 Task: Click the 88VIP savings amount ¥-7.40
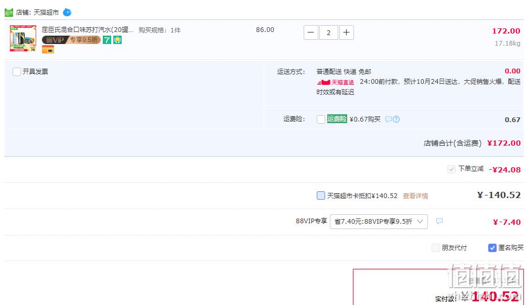click(507, 222)
